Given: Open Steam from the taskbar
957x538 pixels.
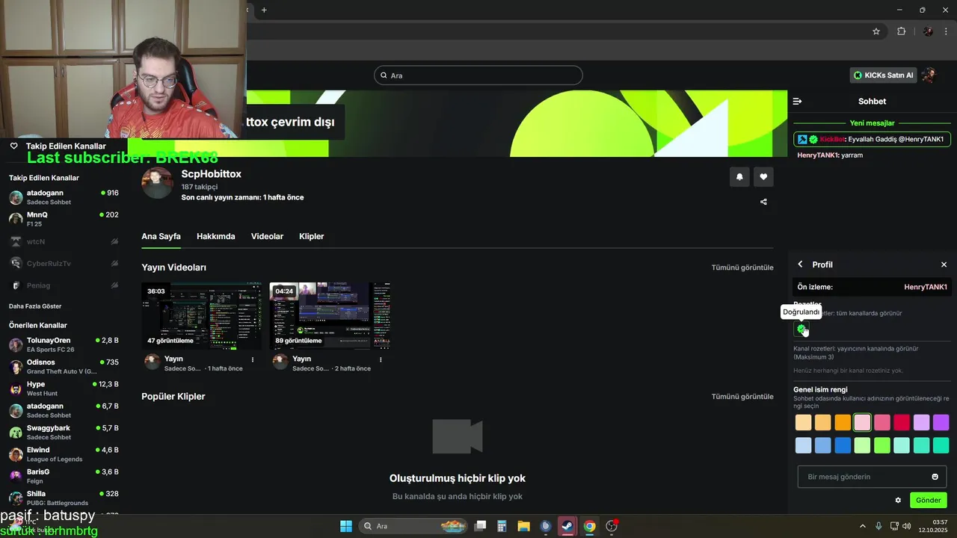Looking at the screenshot, I should click(x=567, y=526).
